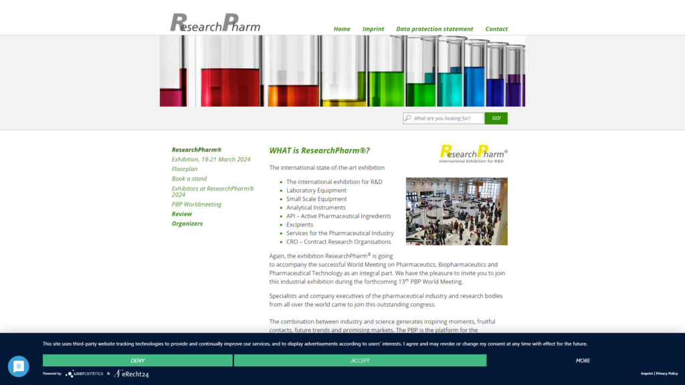Viewport: 685px width, 385px height.
Task: Click the colorful test tubes banner image
Action: 342,71
